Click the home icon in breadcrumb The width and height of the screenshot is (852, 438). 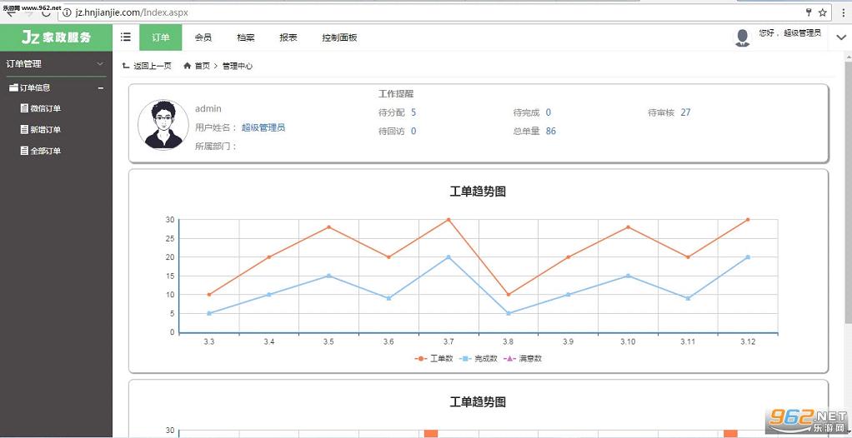pyautogui.click(x=188, y=66)
